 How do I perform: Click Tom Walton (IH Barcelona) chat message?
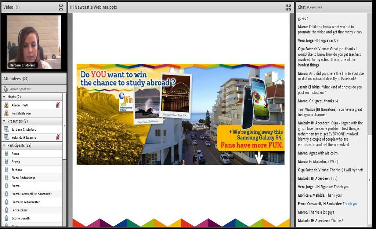pos(330,112)
